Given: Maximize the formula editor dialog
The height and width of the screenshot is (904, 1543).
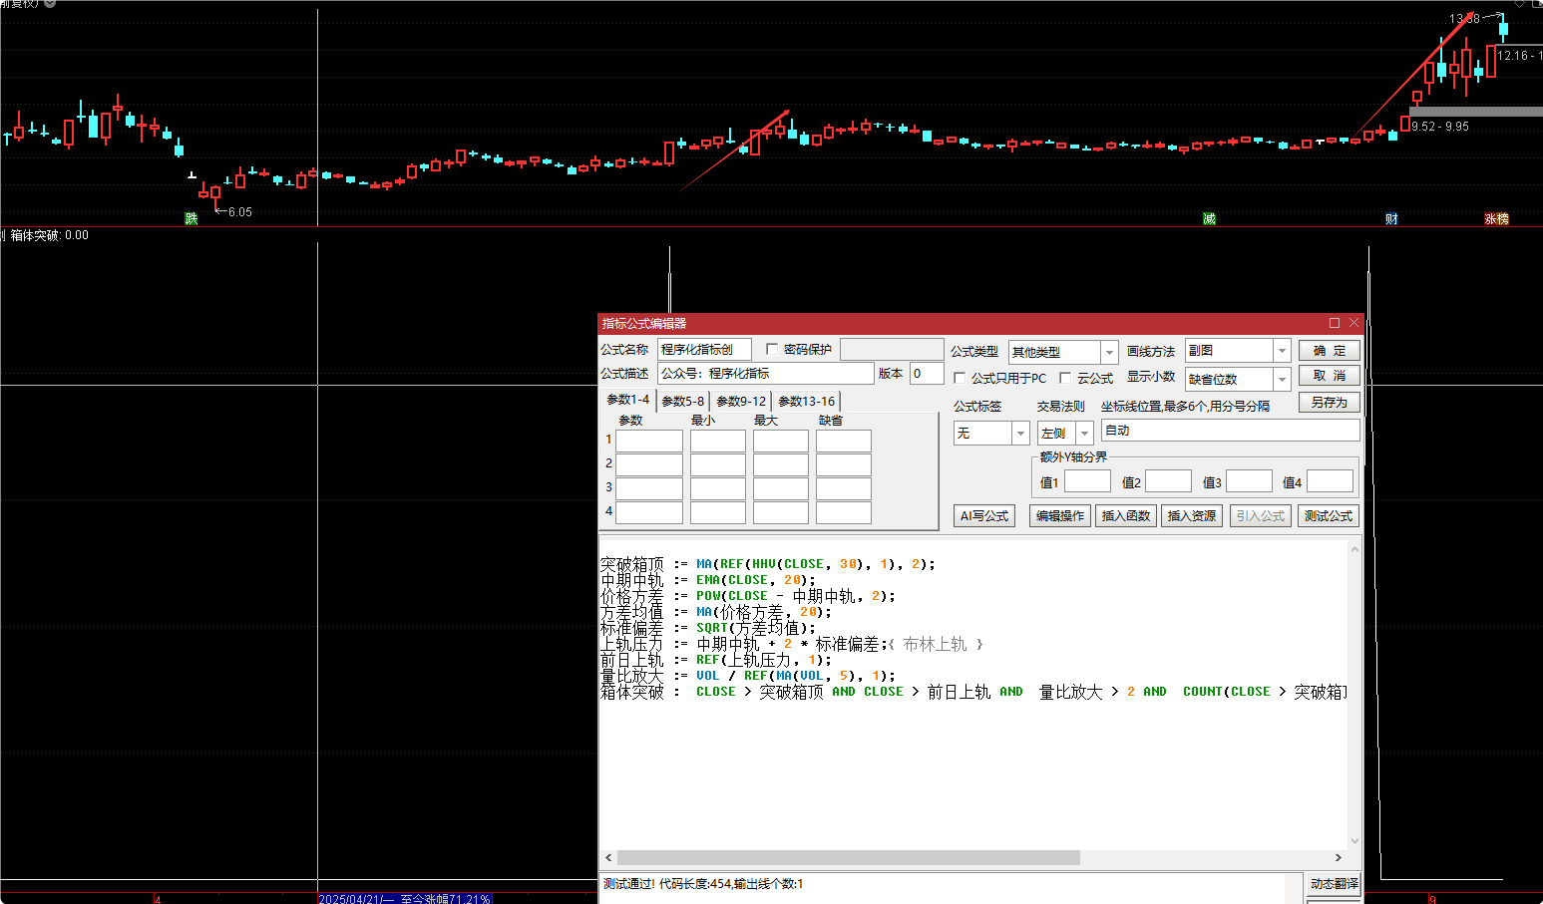Looking at the screenshot, I should coord(1334,323).
